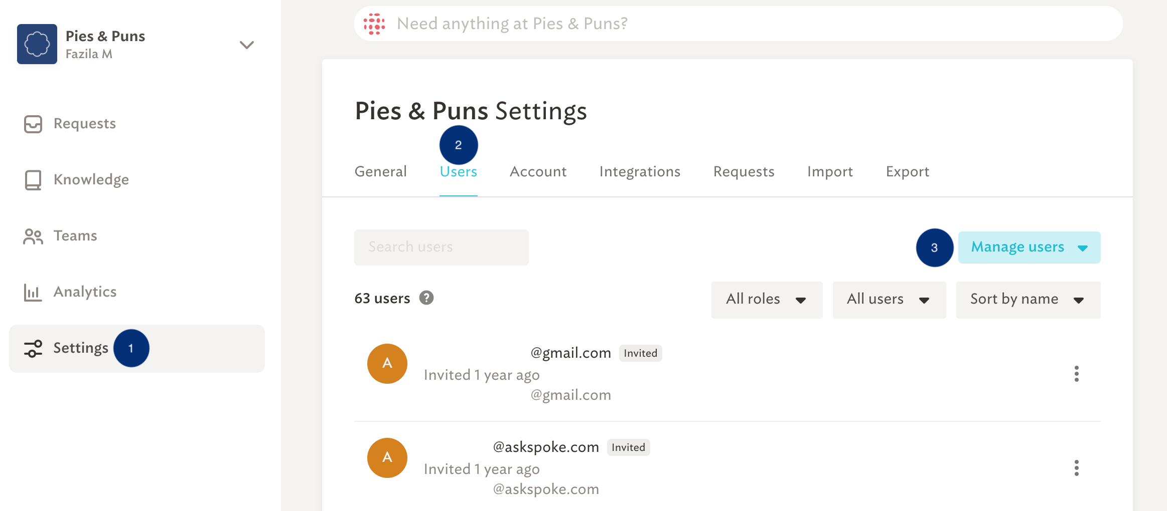Click the Analytics bar chart icon
1167x511 pixels.
pyautogui.click(x=33, y=292)
